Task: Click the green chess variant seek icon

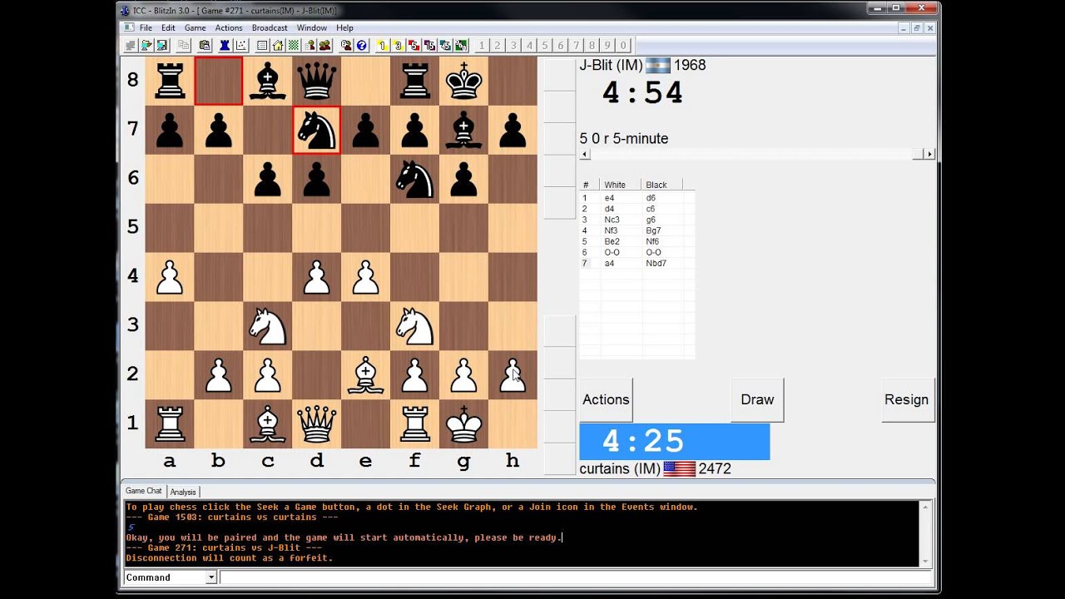Action: coord(461,46)
